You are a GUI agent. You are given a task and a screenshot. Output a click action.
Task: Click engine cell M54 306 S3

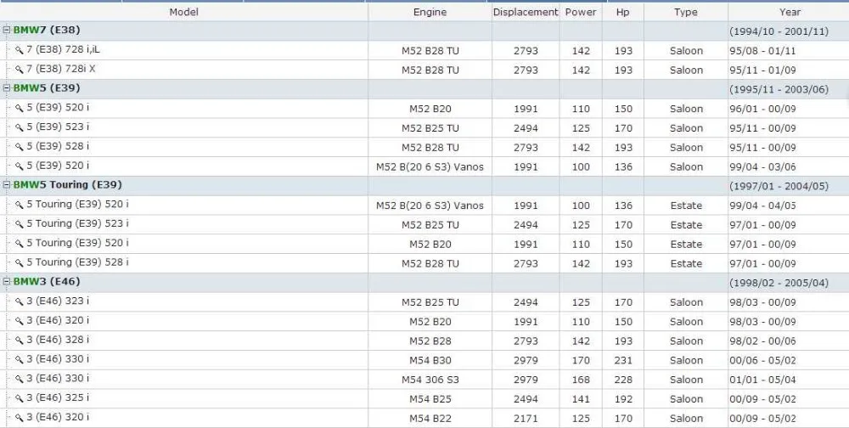[x=430, y=380]
